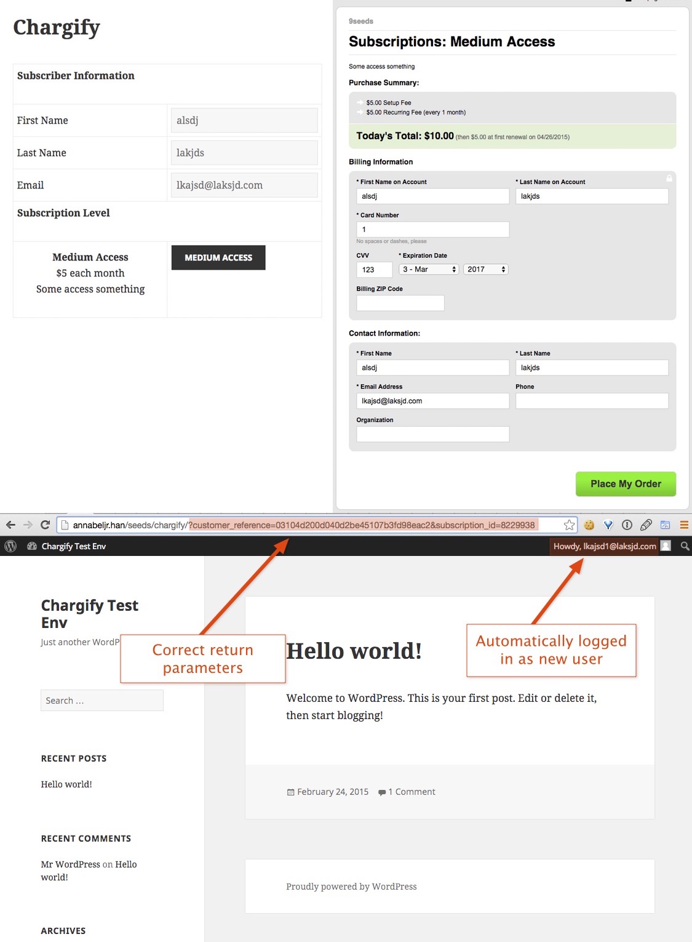Bookmark the page with the star icon

(569, 525)
